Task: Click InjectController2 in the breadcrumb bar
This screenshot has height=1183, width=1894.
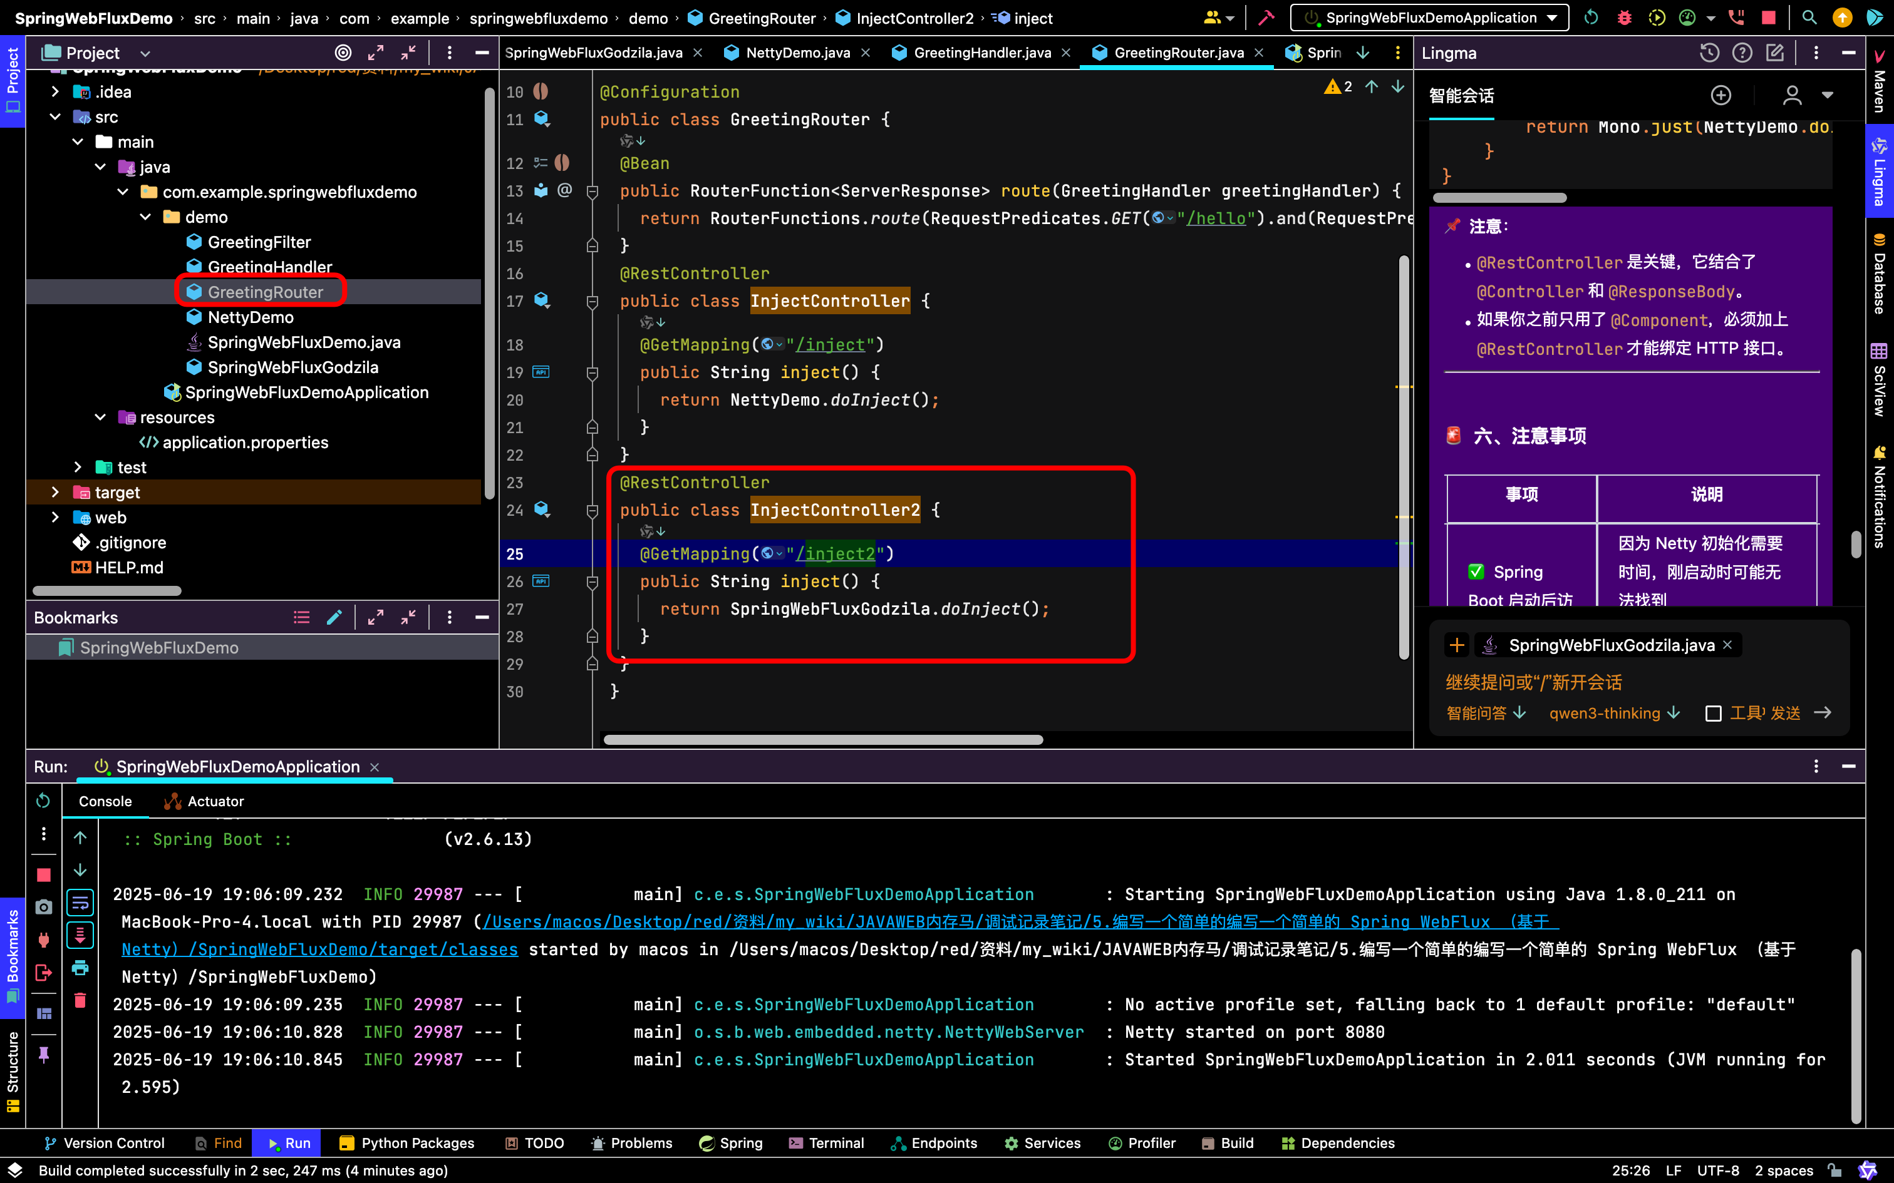Action: pos(905,18)
